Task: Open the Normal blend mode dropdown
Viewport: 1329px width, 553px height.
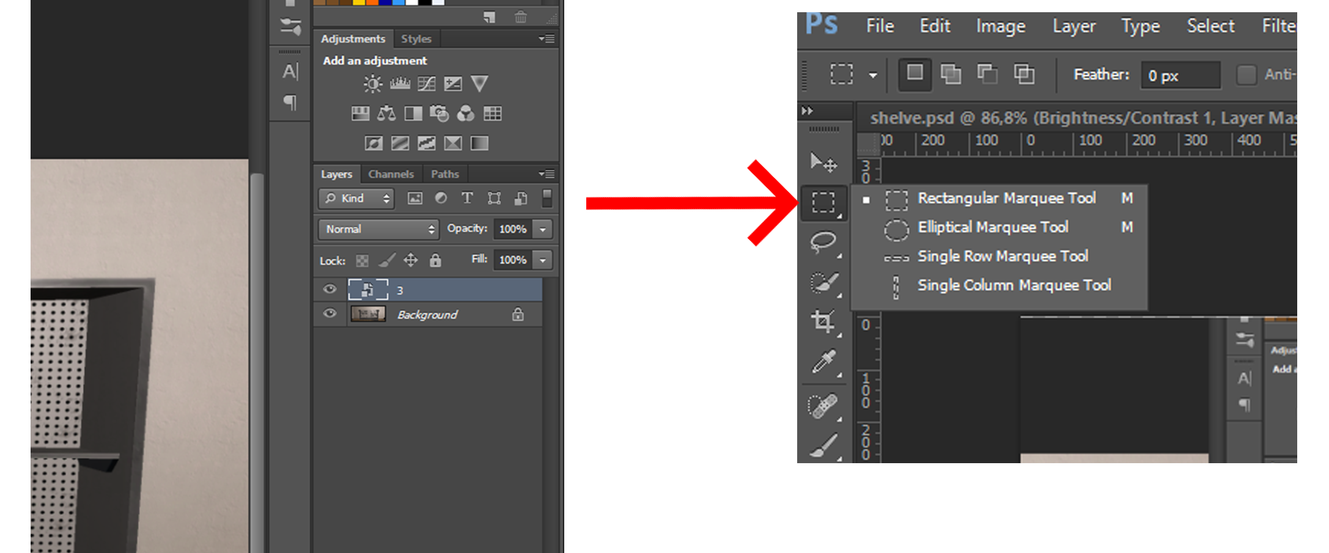Action: point(378,229)
